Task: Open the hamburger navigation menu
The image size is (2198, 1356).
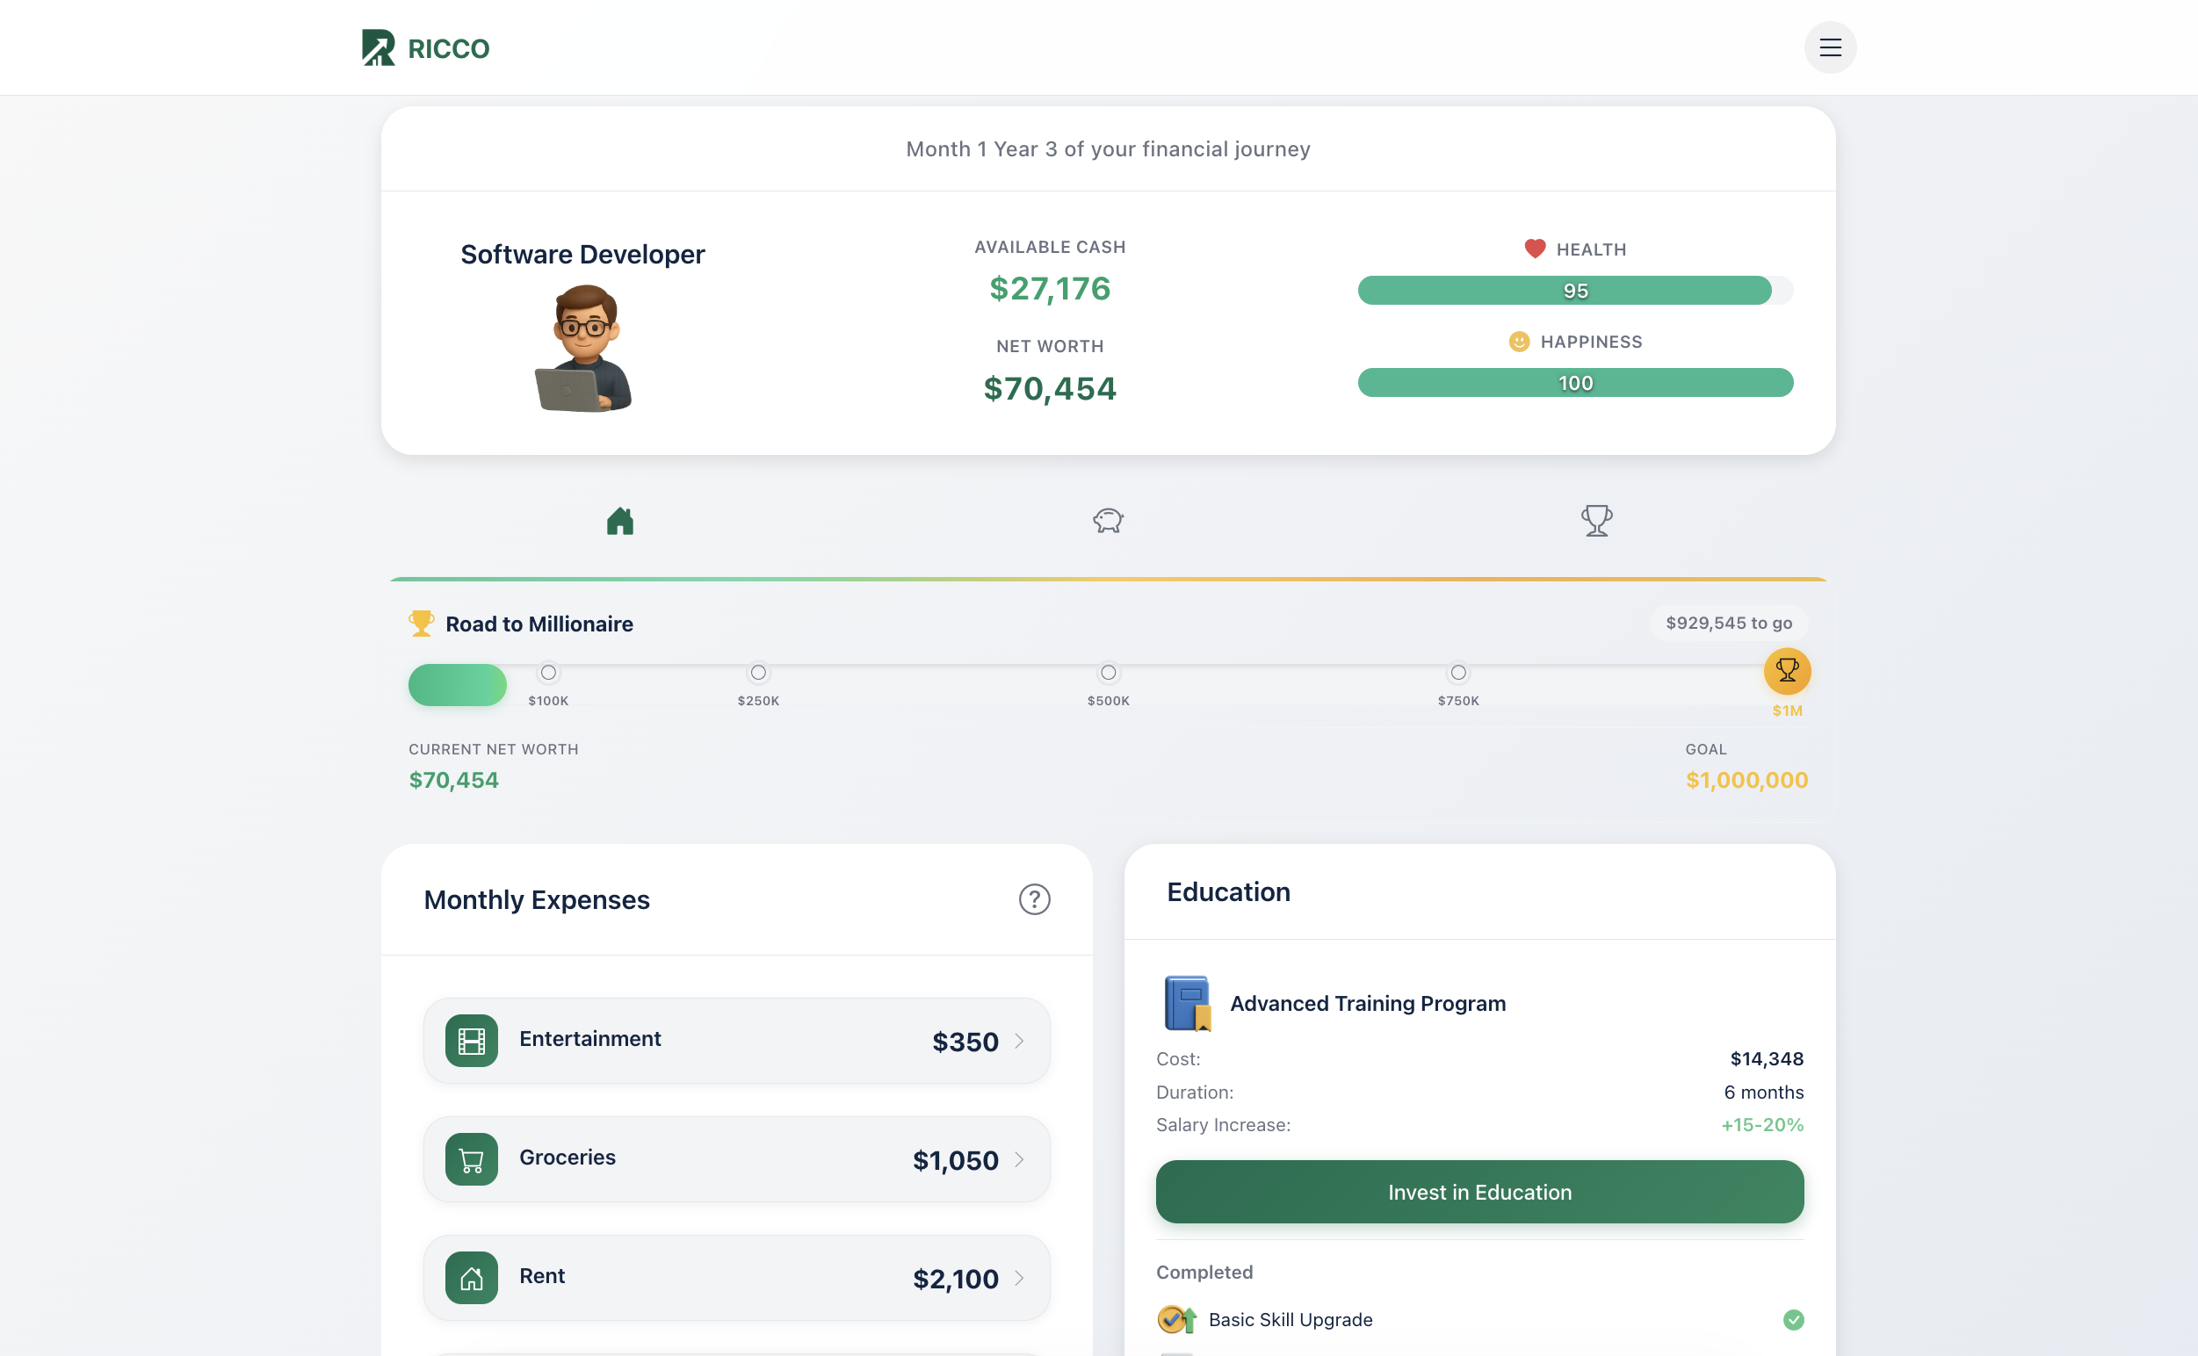Action: [x=1830, y=47]
